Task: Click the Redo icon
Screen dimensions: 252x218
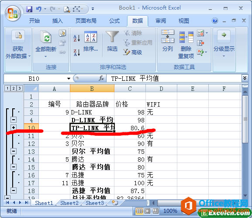Action: click(52, 9)
